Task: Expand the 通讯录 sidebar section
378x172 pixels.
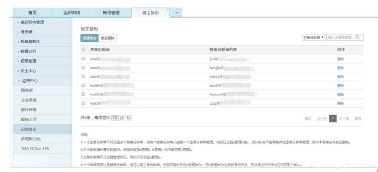Action: click(x=43, y=32)
